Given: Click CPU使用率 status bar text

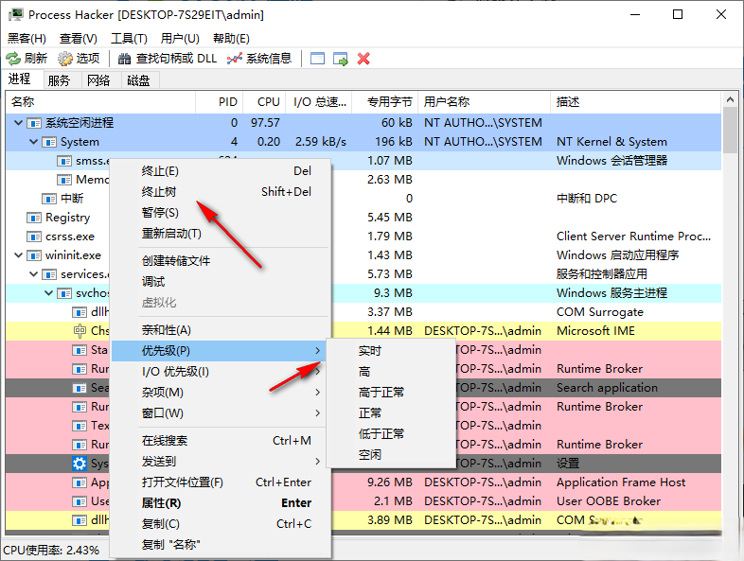Looking at the screenshot, I should pos(51,550).
